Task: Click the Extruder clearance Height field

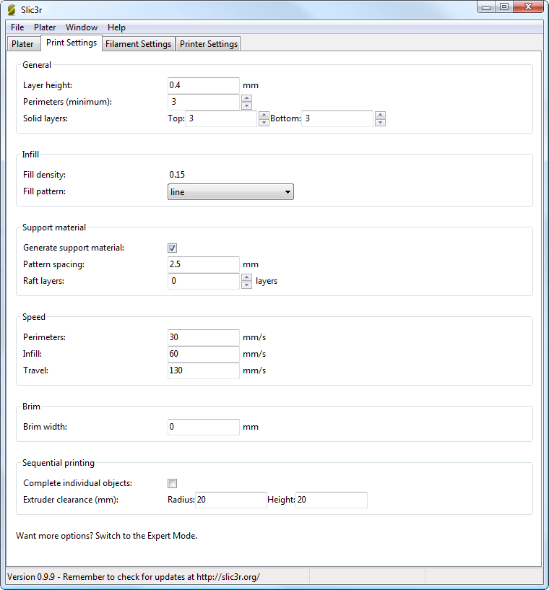Action: coord(332,500)
